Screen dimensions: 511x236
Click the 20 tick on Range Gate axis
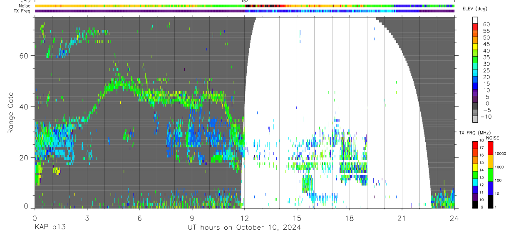tap(25, 157)
